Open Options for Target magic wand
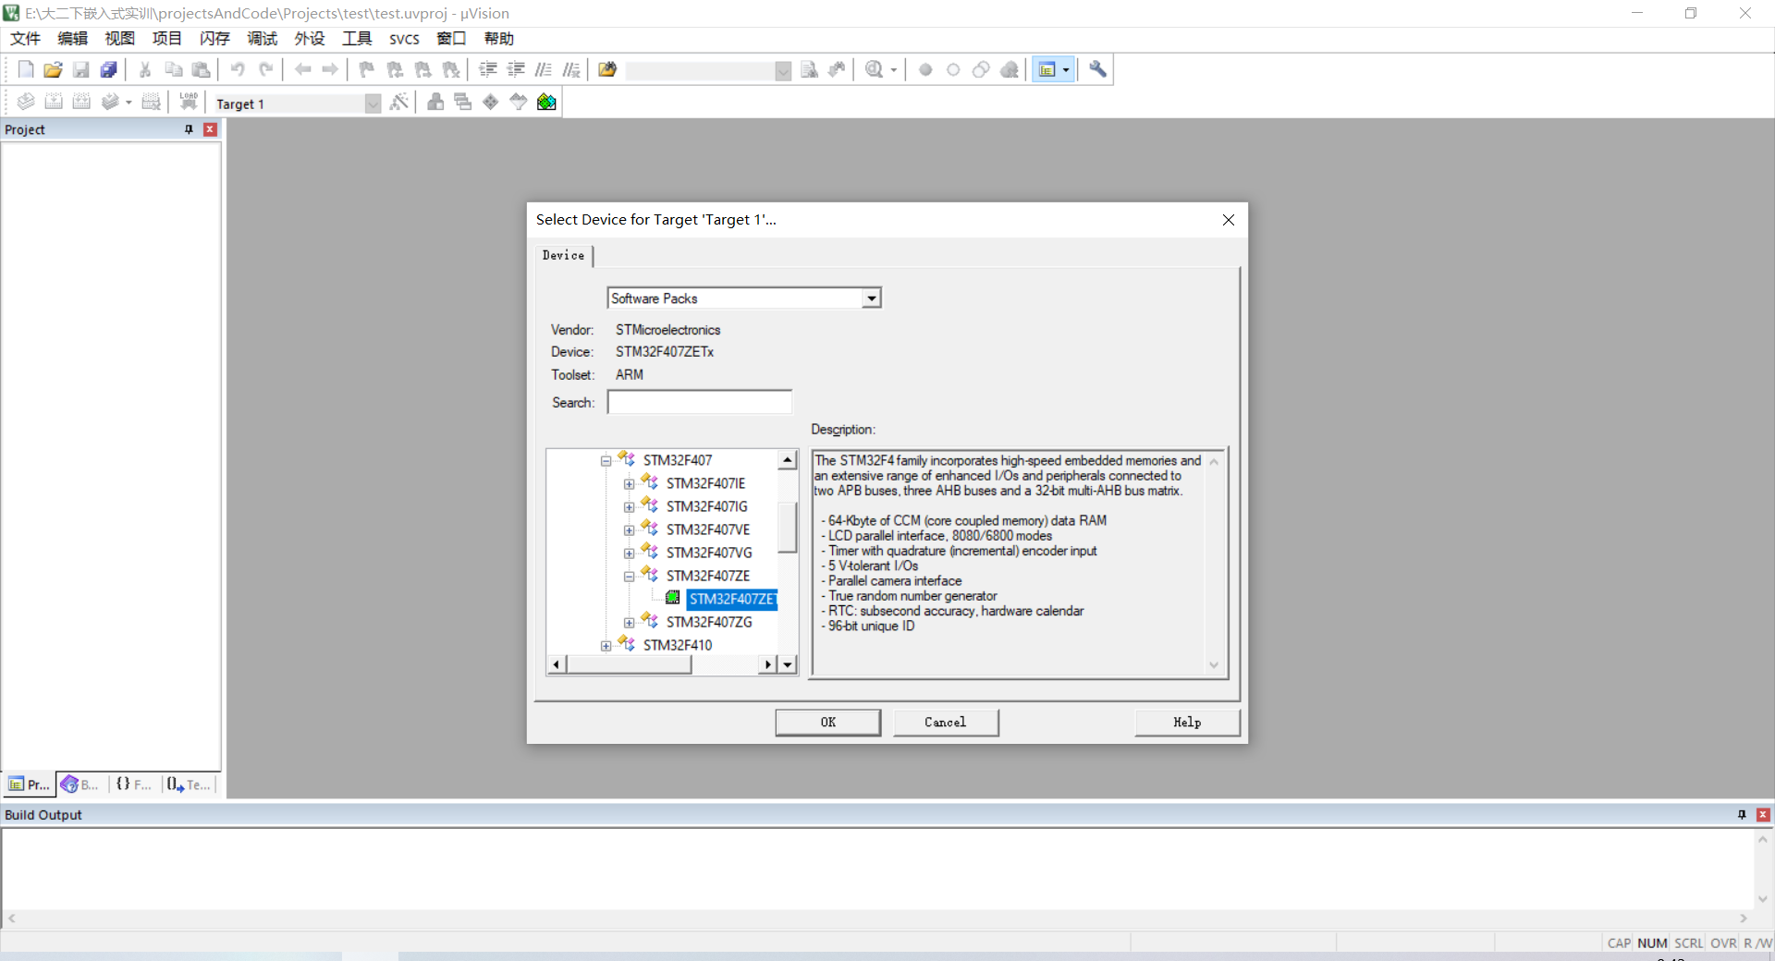Image resolution: width=1775 pixels, height=961 pixels. [x=399, y=102]
